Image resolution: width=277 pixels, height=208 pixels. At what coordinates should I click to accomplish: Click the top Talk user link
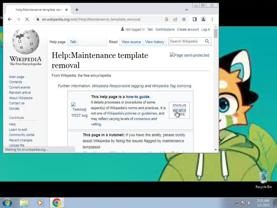pyautogui.click(x=150, y=29)
